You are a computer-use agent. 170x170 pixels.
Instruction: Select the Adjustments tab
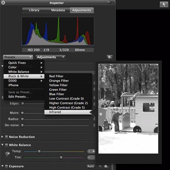(x=82, y=10)
